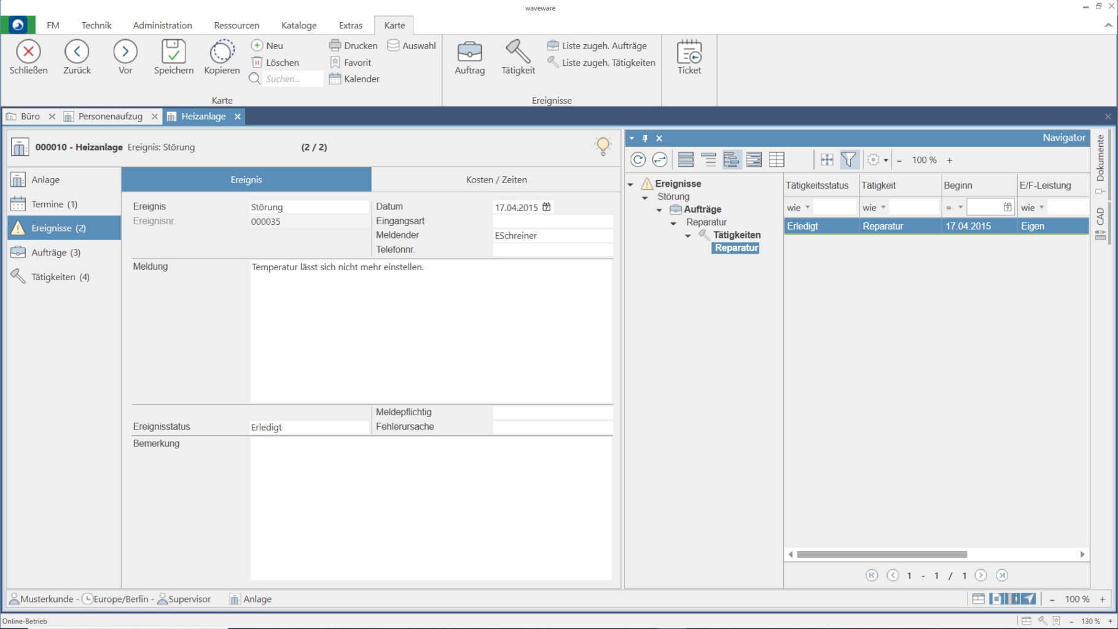Open the Kataloge ribbon tab
Image resolution: width=1118 pixels, height=629 pixels.
(x=299, y=25)
